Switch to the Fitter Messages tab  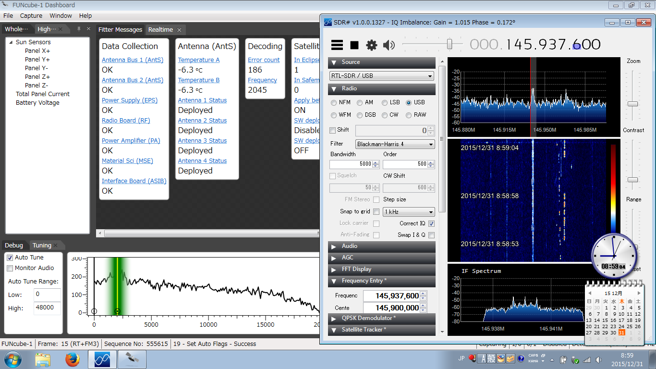point(121,29)
